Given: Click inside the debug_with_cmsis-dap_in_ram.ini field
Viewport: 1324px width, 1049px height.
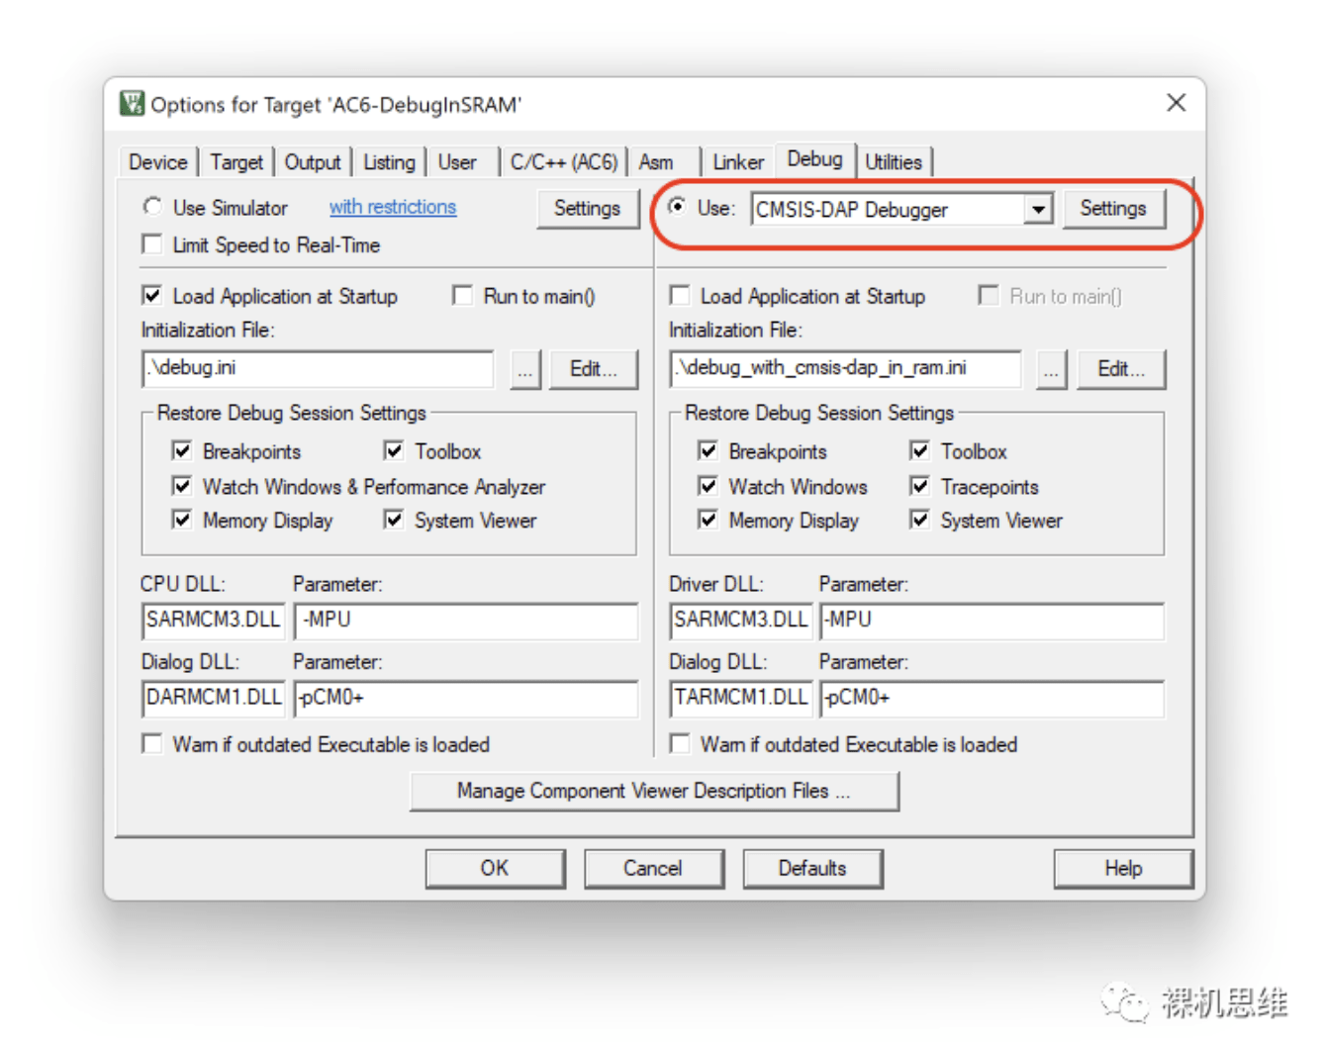Looking at the screenshot, I should pyautogui.click(x=846, y=370).
